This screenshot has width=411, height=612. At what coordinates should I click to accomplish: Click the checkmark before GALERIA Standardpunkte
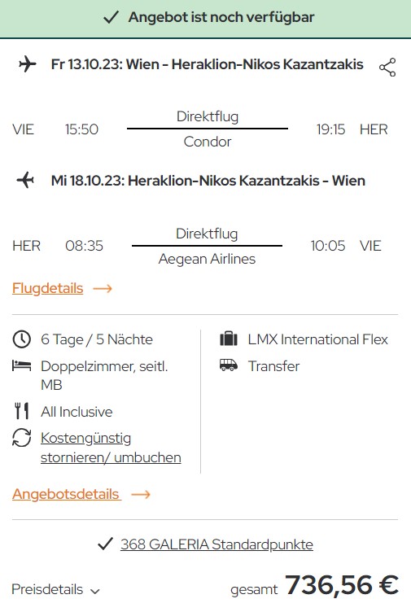pos(105,544)
